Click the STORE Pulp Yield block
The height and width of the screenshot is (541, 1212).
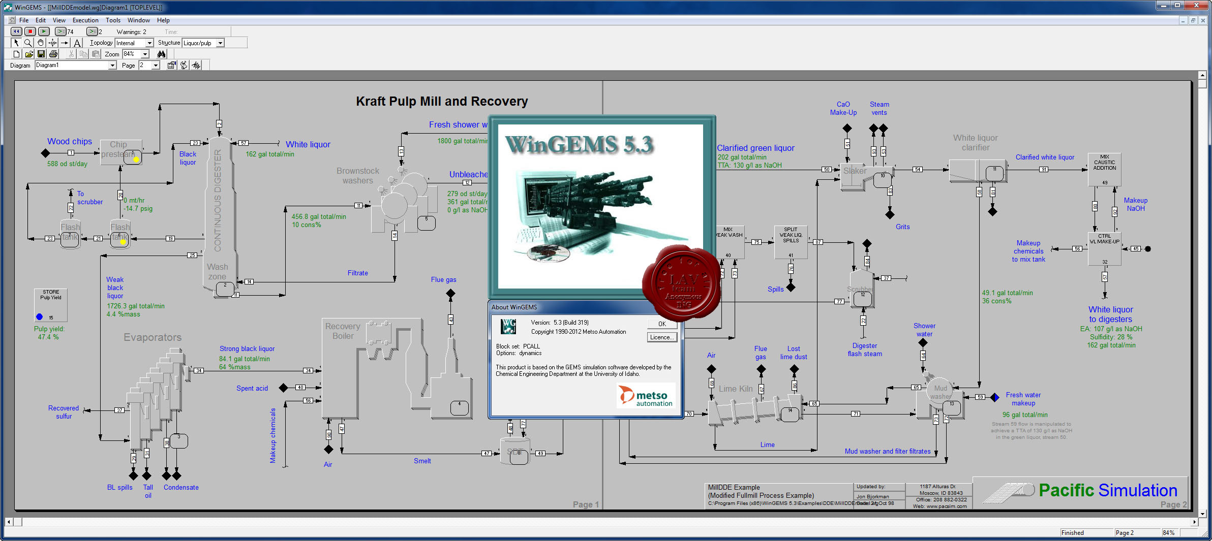coord(51,305)
